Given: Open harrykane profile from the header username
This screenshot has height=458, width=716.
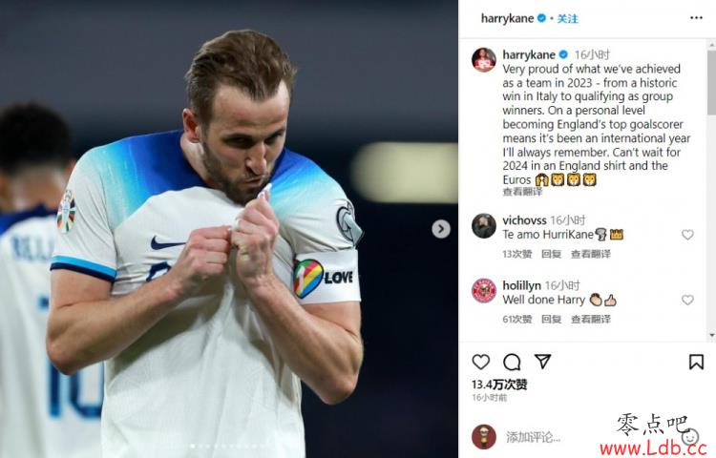Looking at the screenshot, I should 507,18.
